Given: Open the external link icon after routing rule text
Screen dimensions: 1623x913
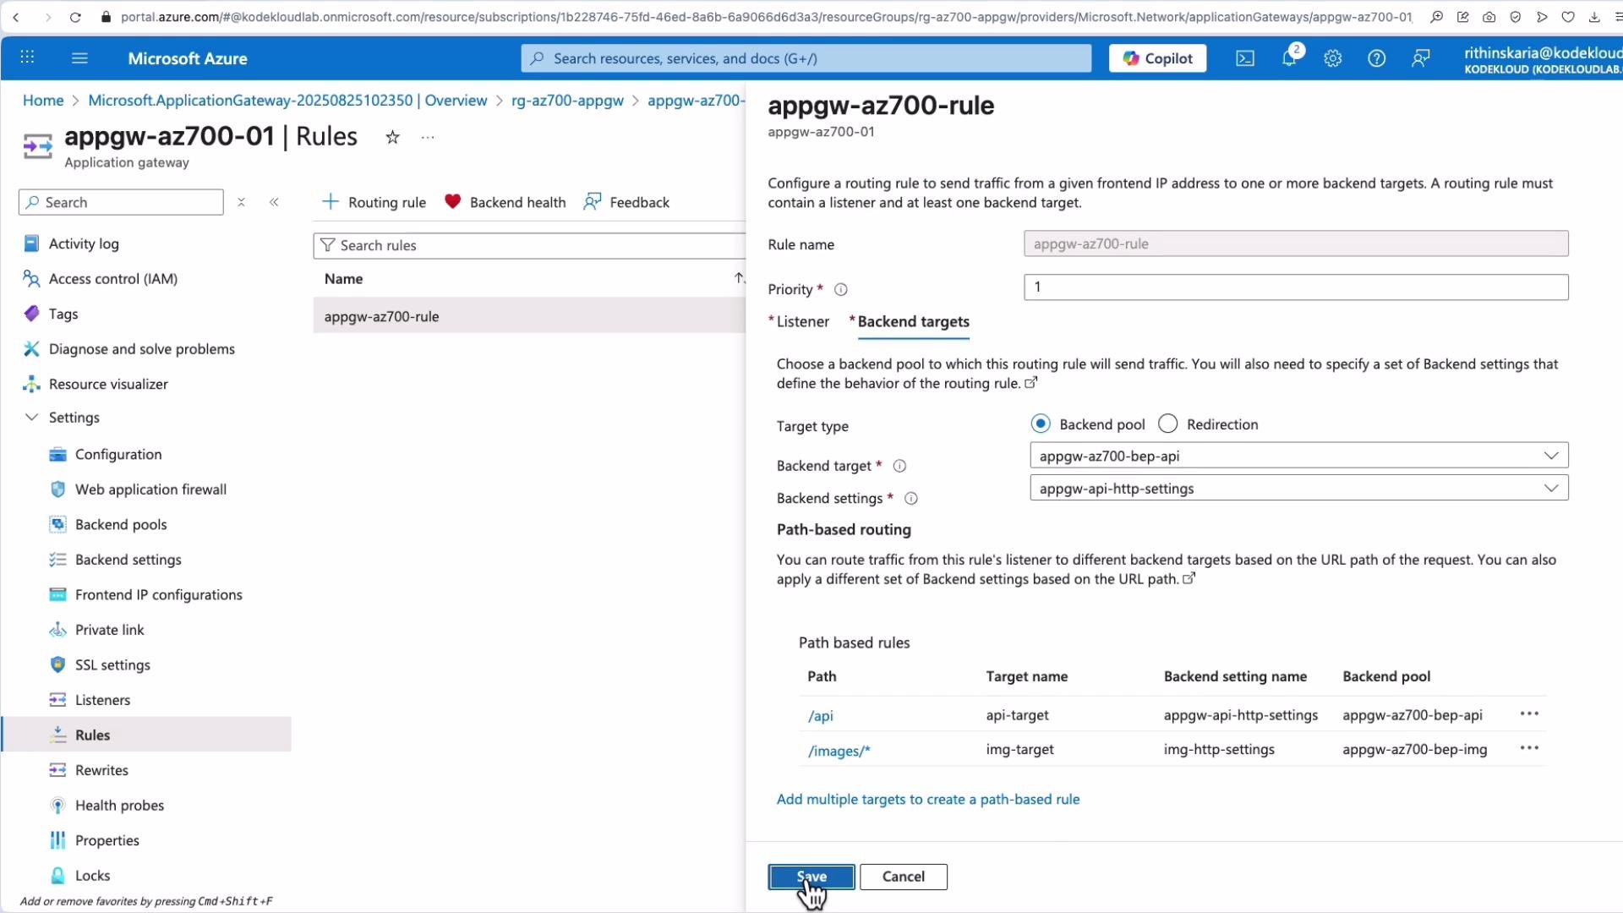Looking at the screenshot, I should click(1030, 383).
